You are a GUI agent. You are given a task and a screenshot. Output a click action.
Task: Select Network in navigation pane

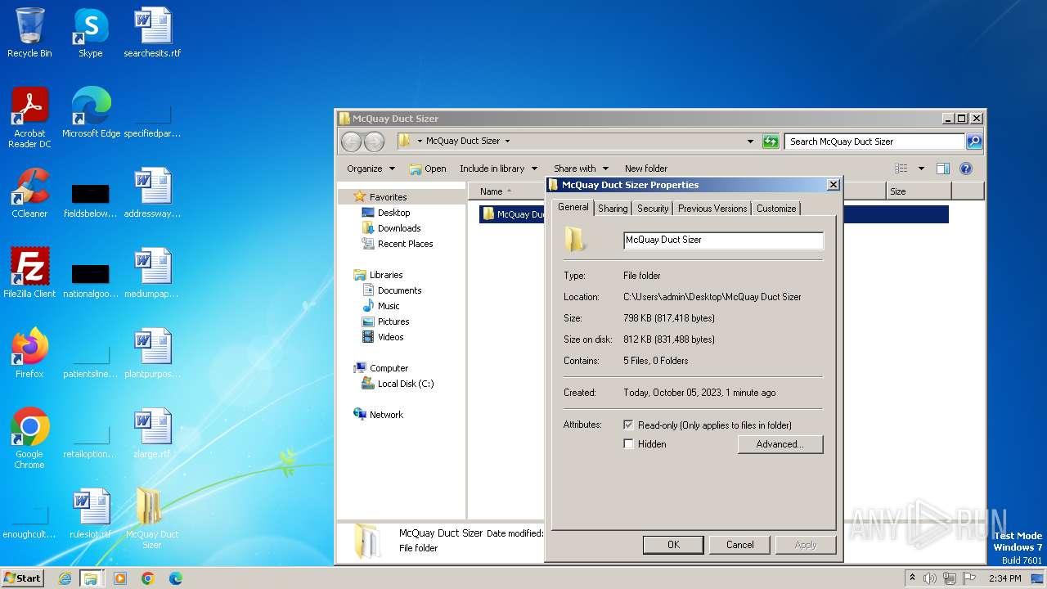tap(378, 415)
